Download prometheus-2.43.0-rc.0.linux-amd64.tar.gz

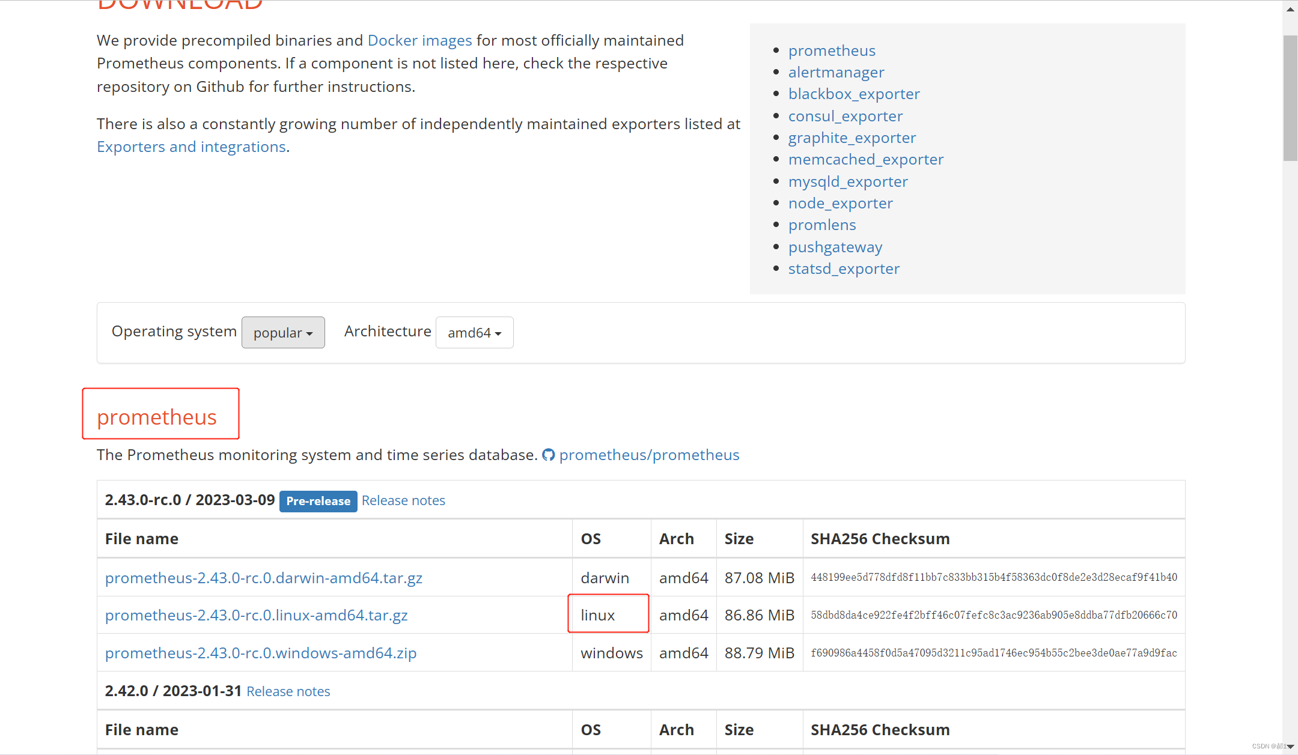(256, 615)
